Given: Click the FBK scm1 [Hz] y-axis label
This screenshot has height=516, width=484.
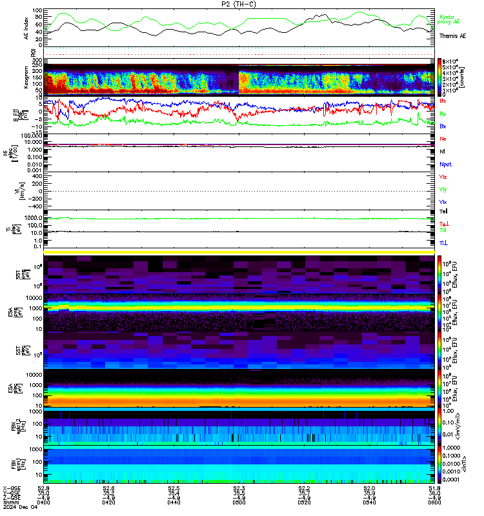Looking at the screenshot, I should point(19,464).
